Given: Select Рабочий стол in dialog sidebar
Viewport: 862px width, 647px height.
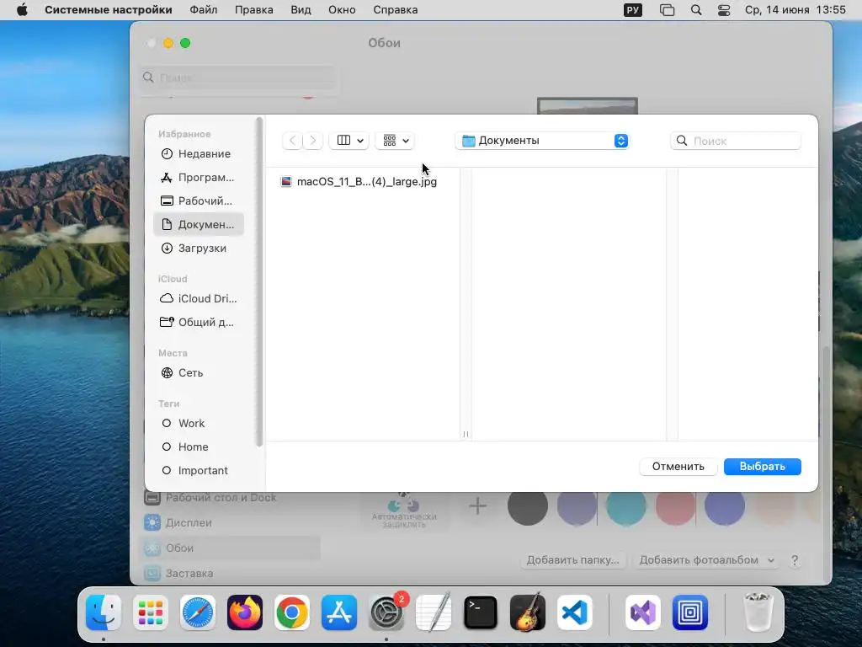Looking at the screenshot, I should [199, 201].
